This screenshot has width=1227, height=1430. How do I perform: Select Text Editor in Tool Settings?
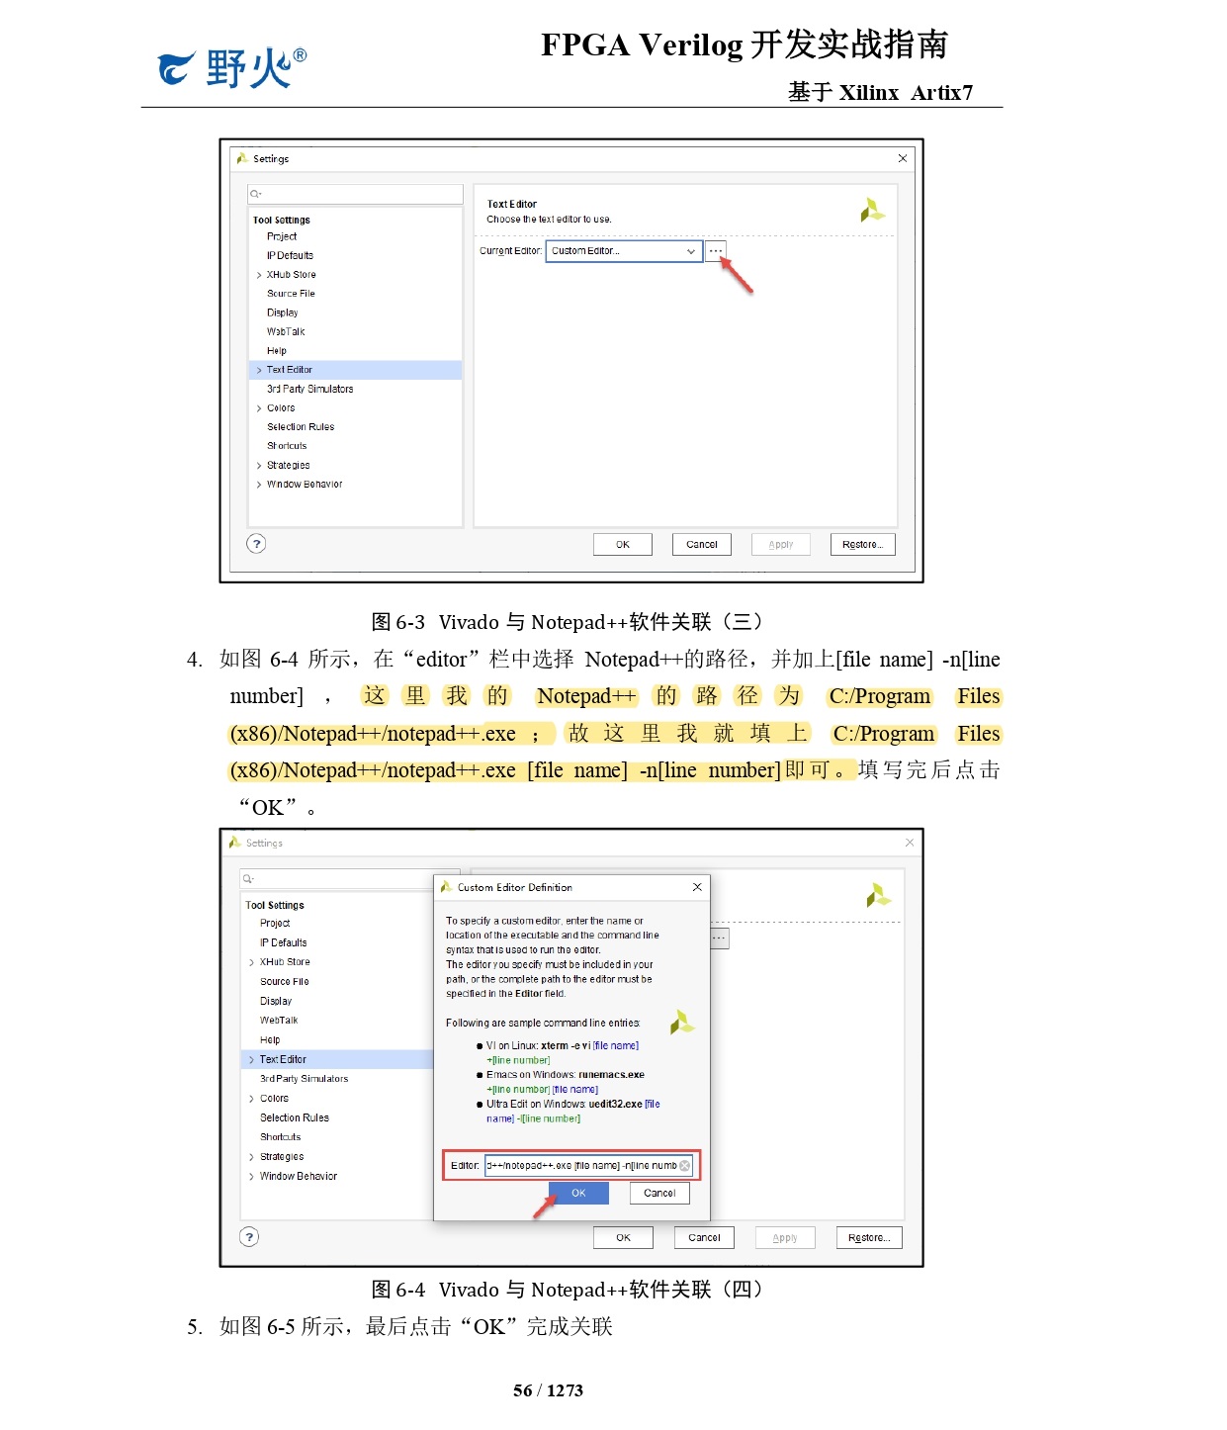coord(288,369)
